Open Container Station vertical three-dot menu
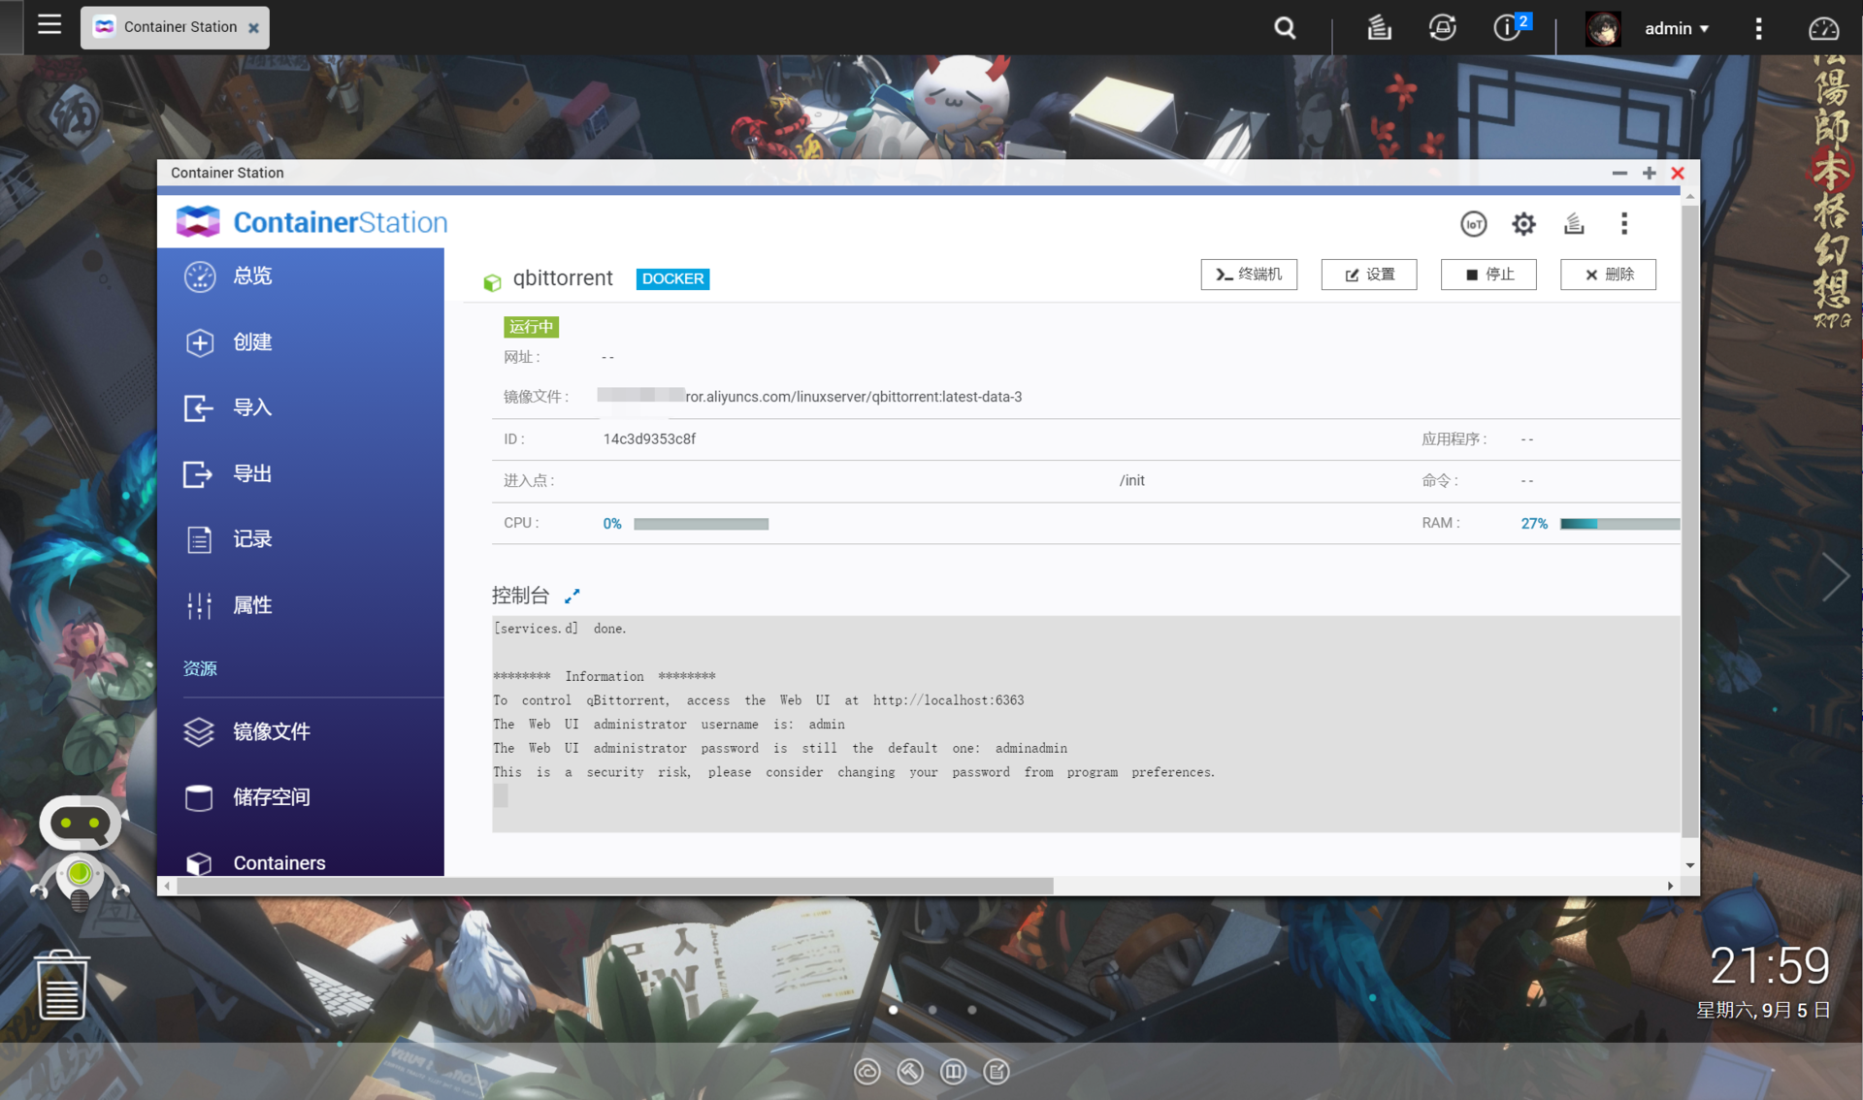This screenshot has width=1863, height=1100. coord(1624,224)
